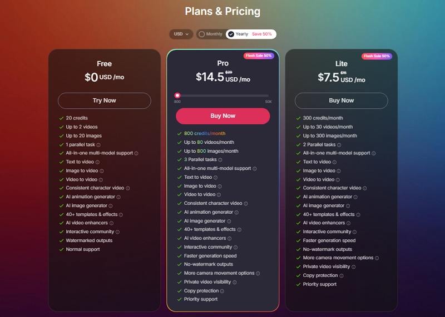Open the info icon for Lite's All-in-one multi-model support

point(374,153)
